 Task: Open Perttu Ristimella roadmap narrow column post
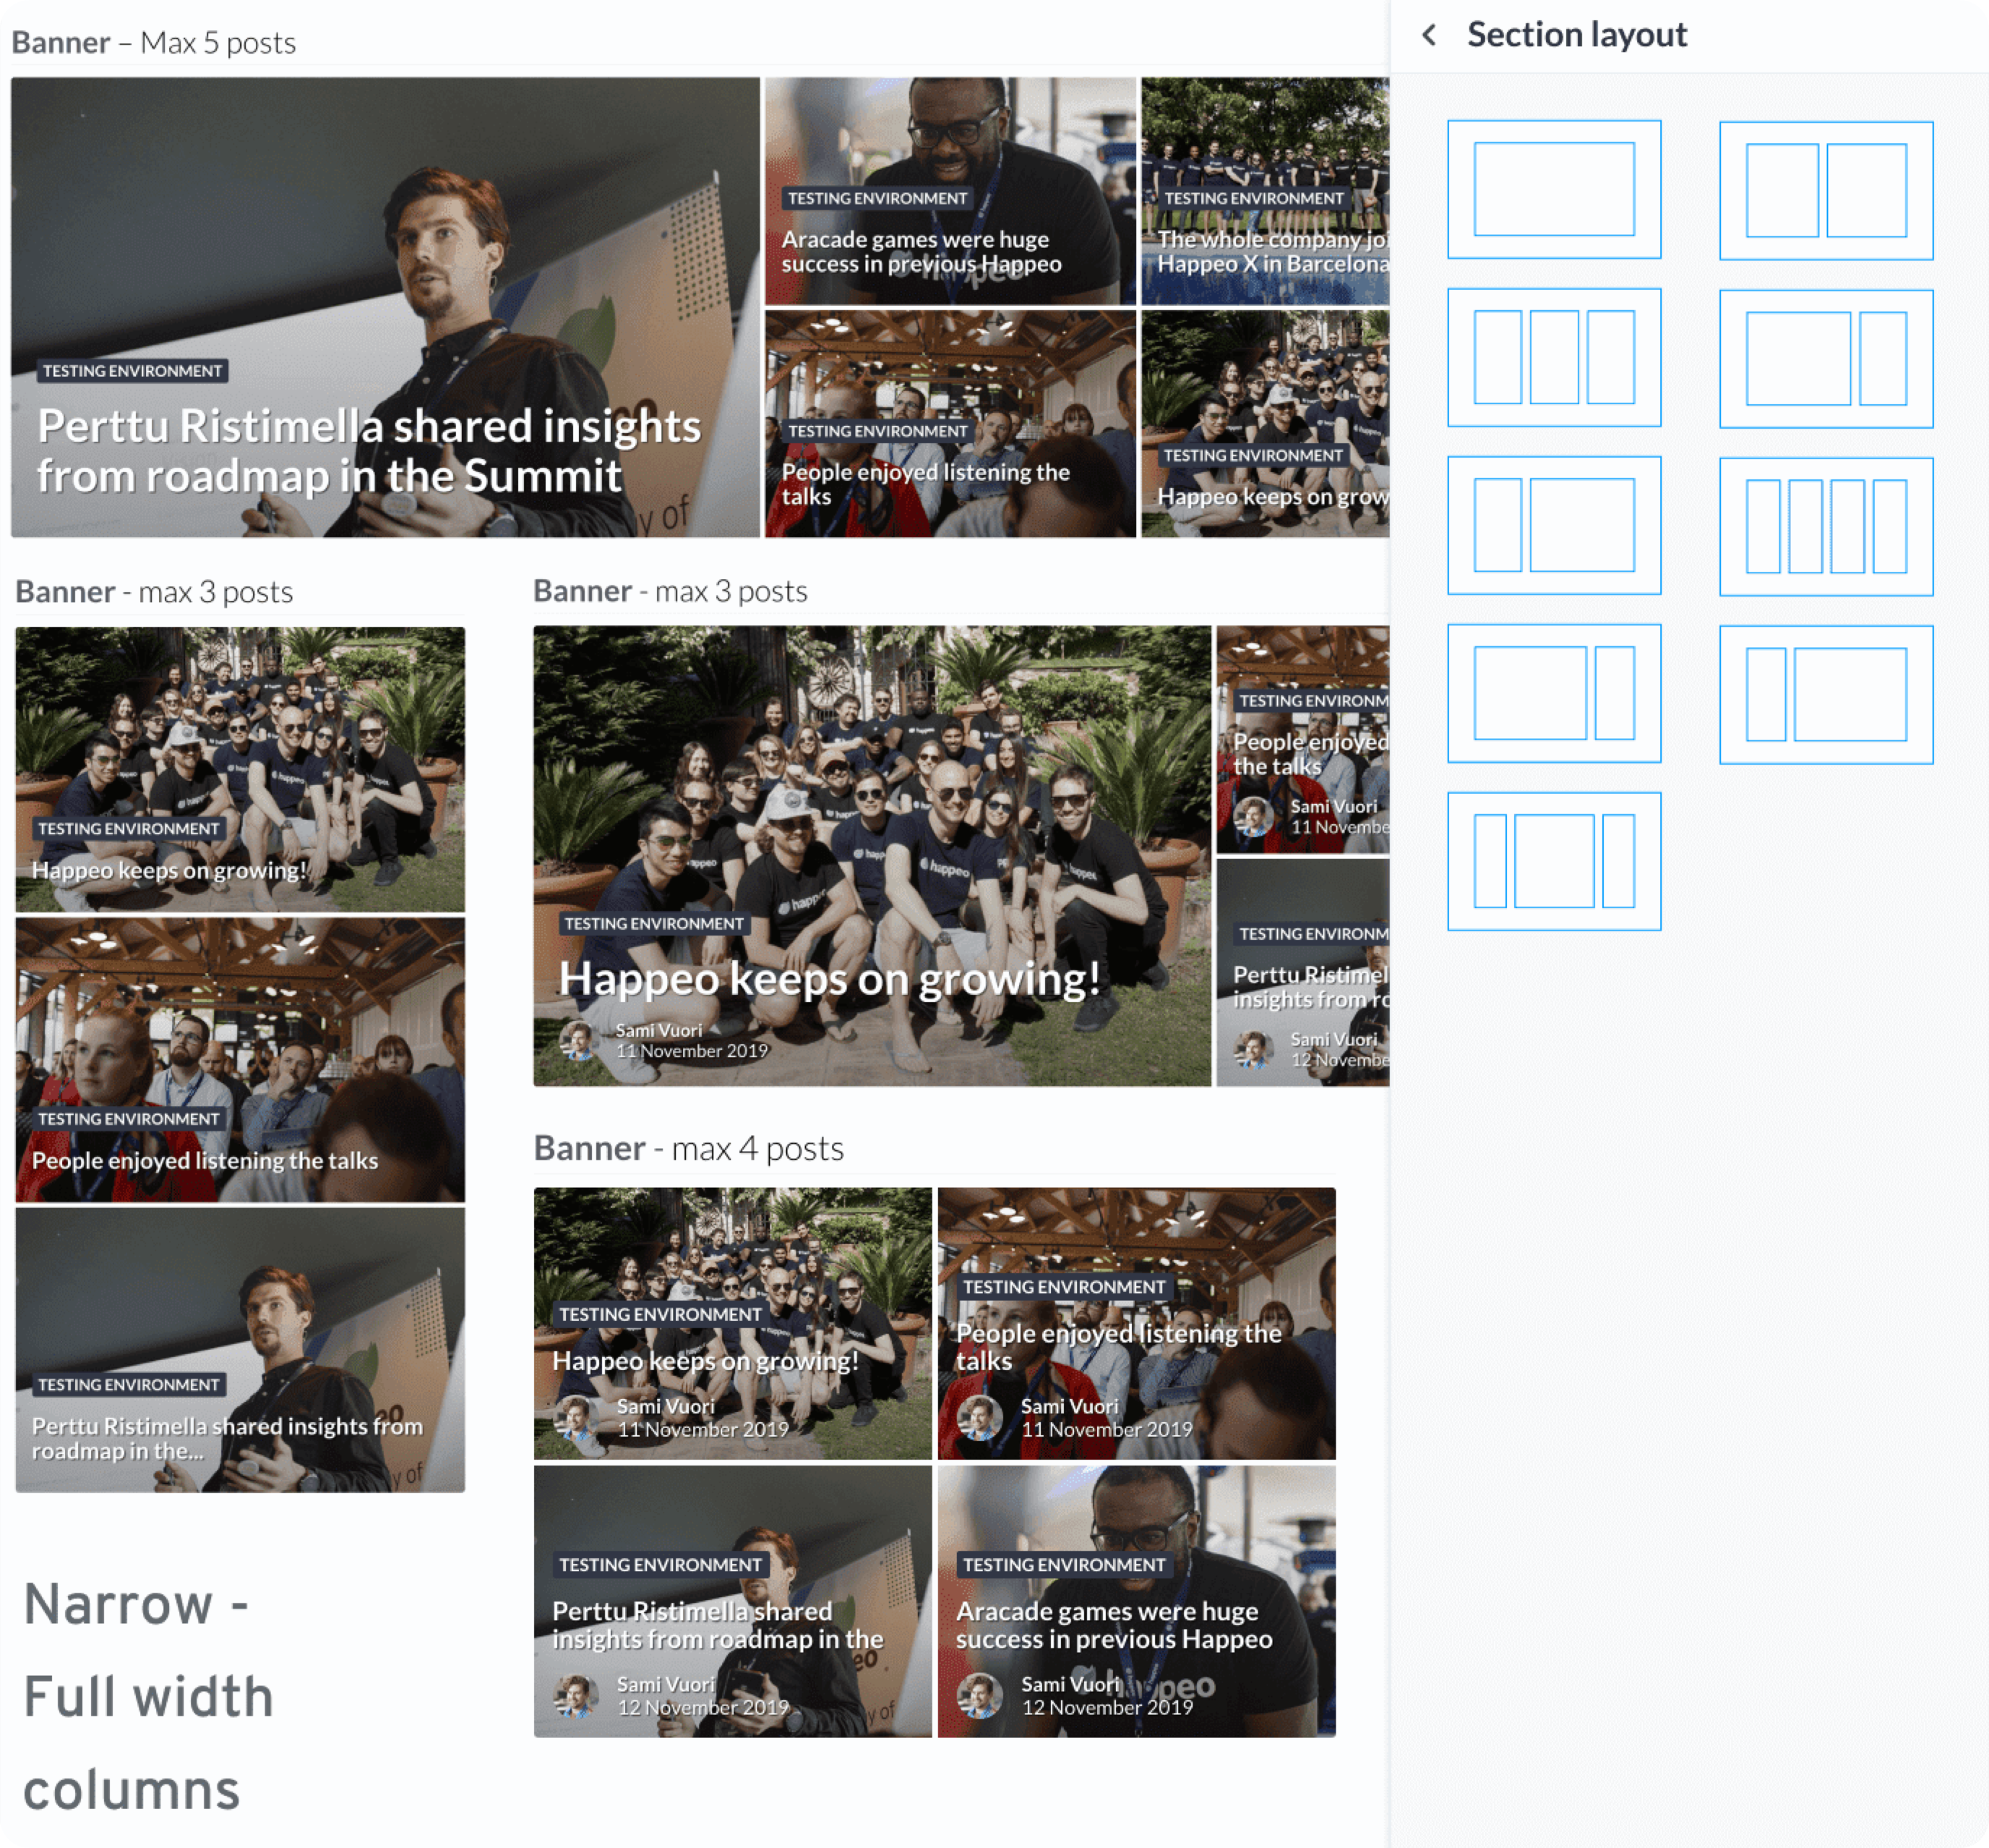pyautogui.click(x=240, y=1350)
